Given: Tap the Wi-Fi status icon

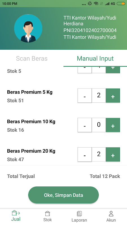Looking at the screenshot, I should [x=96, y=4].
